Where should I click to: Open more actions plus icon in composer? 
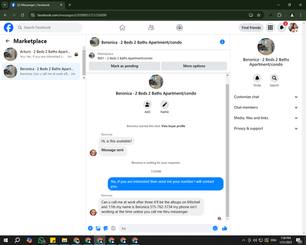(91, 228)
